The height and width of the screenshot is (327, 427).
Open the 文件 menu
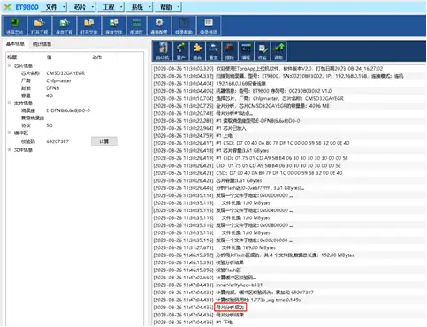pos(54,7)
